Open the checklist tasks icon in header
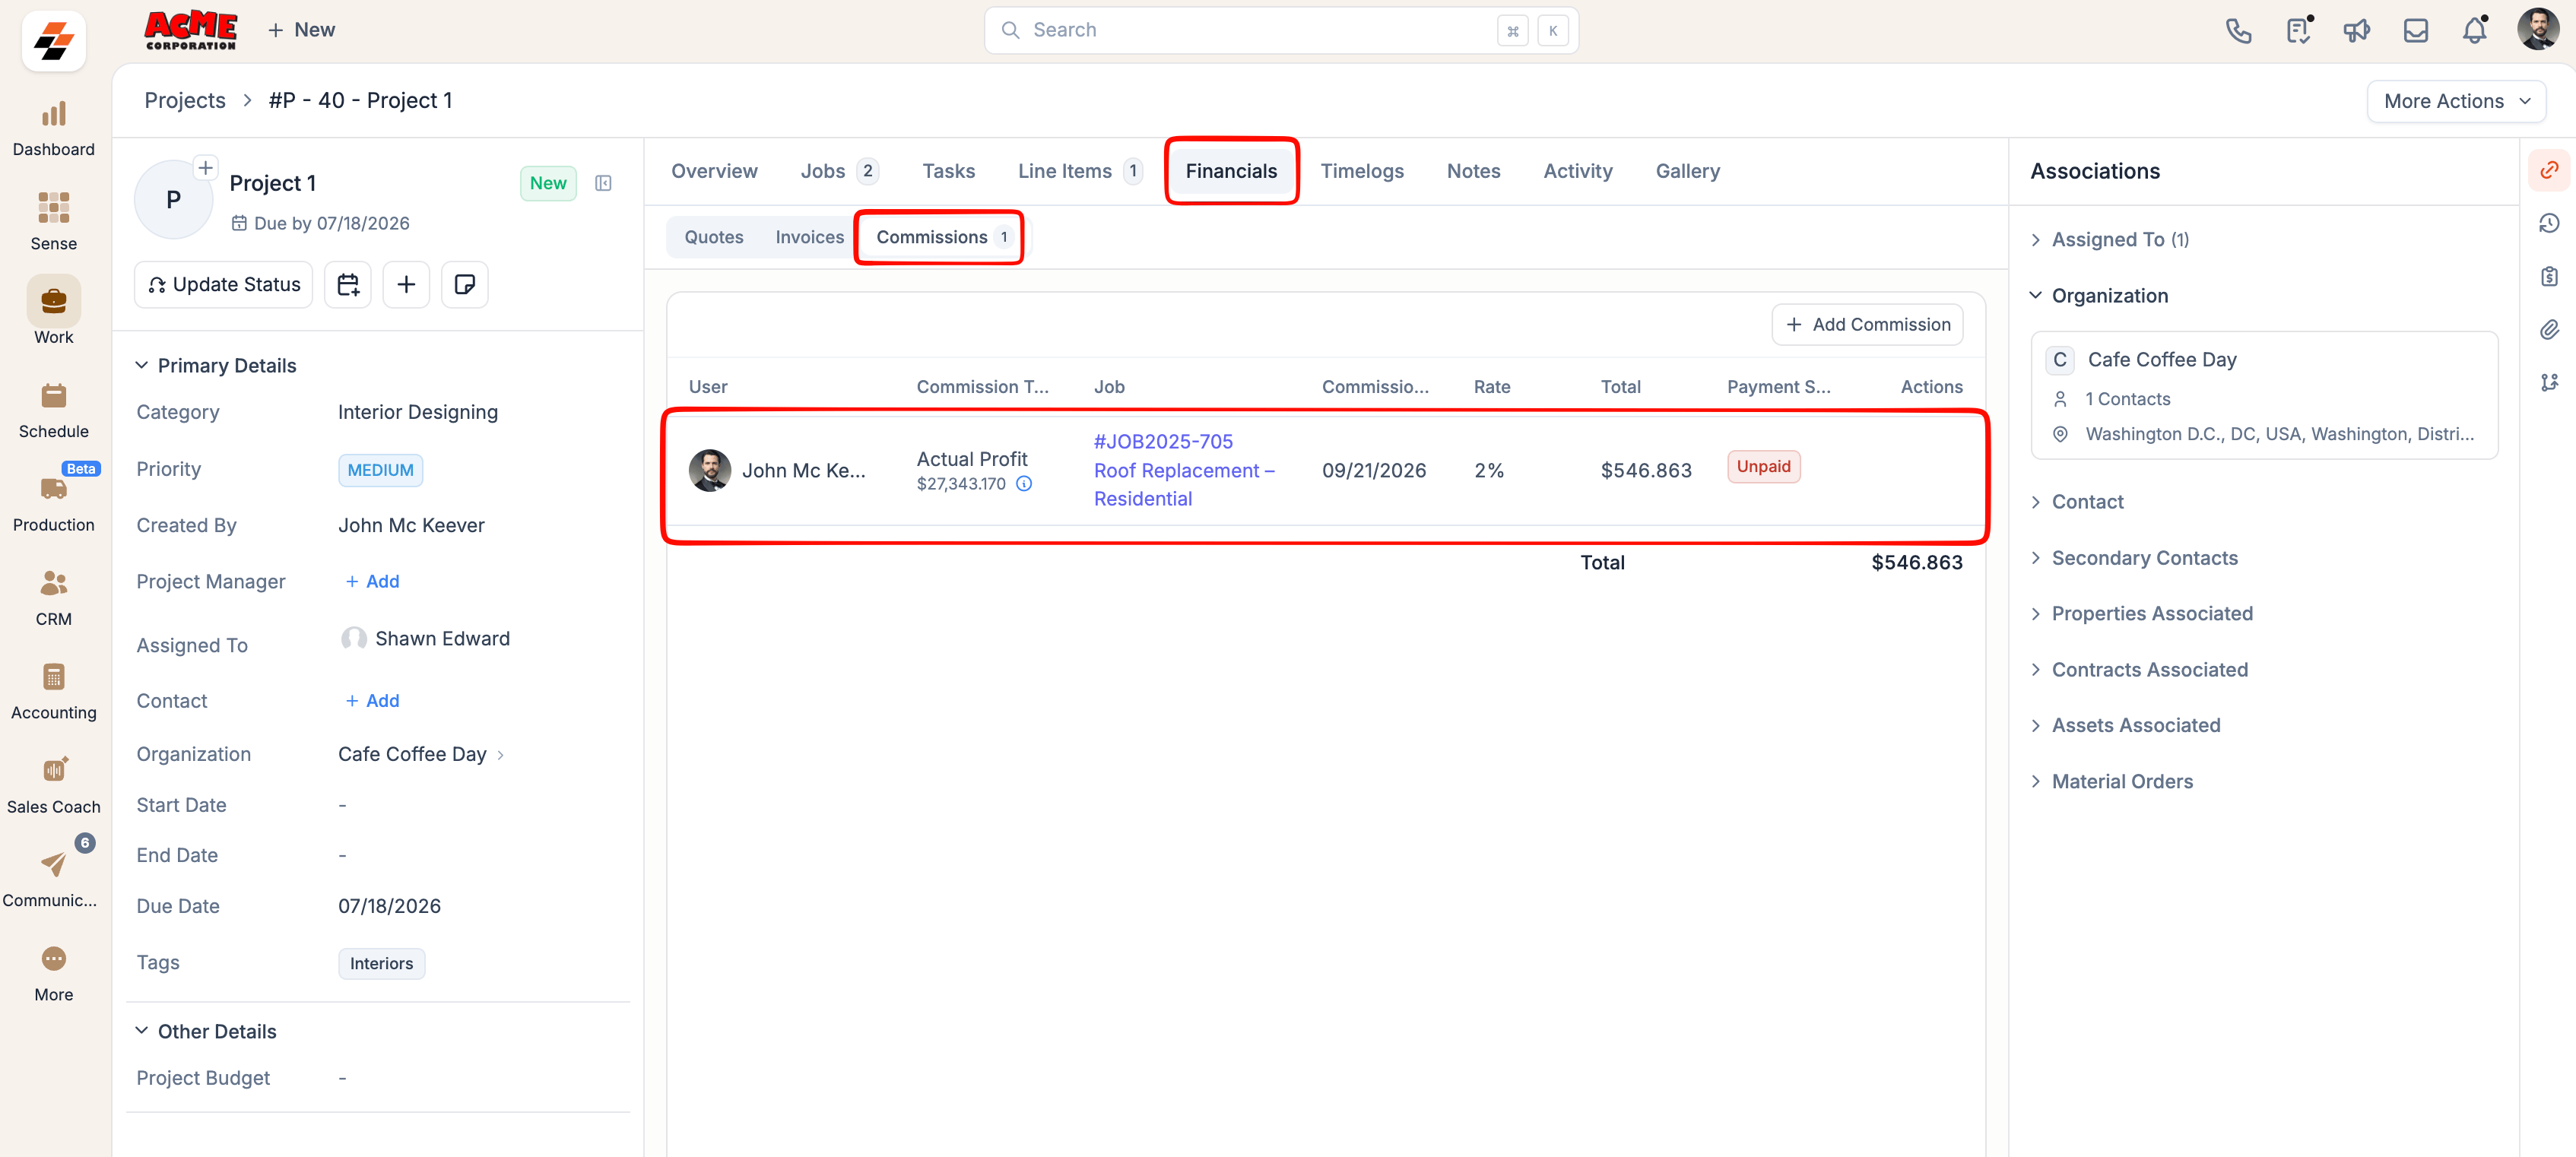Image resolution: width=2576 pixels, height=1157 pixels. 2298,30
